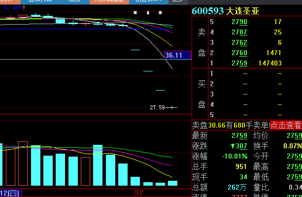The image size is (302, 197).
Task: Click sell level 1 price 2759
Action: point(239,63)
